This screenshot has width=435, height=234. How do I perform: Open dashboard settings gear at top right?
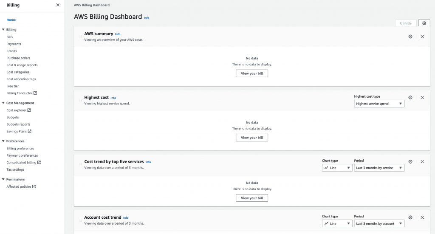point(424,23)
